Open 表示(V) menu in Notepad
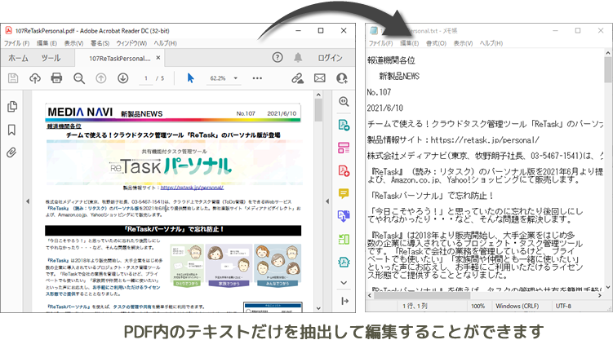The image size is (613, 340). pyautogui.click(x=463, y=43)
